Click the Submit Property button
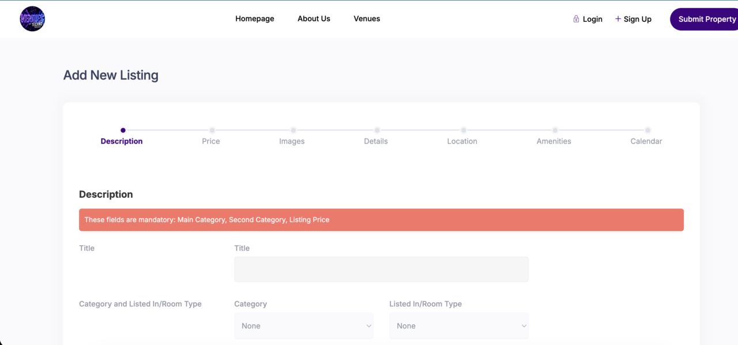 point(704,19)
